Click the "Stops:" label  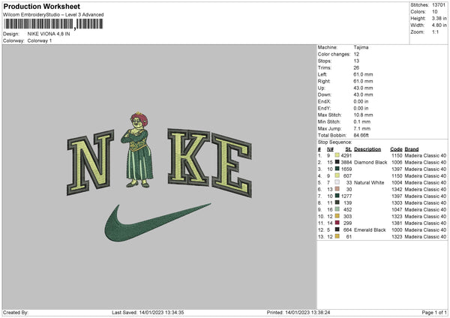coord(325,61)
